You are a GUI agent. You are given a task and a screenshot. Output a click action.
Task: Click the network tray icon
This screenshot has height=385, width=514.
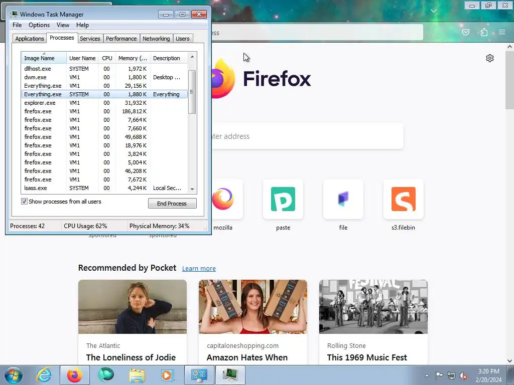coord(451,375)
